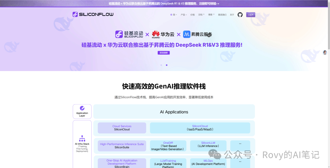Click SiliconCloud (IaaS/PaaS/MaaS) box
The image size is (330, 168).
pos(200,128)
